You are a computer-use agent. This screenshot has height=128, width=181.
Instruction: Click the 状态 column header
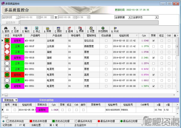pyautogui.click(x=7, y=35)
